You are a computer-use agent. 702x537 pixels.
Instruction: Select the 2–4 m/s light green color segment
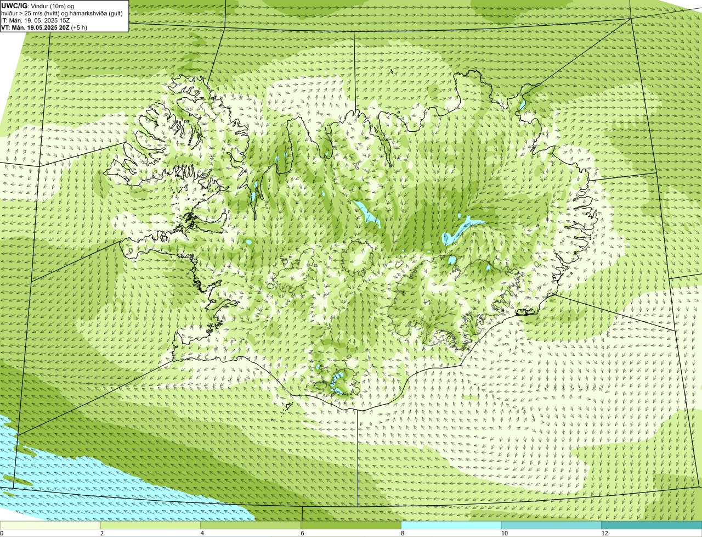(x=151, y=525)
